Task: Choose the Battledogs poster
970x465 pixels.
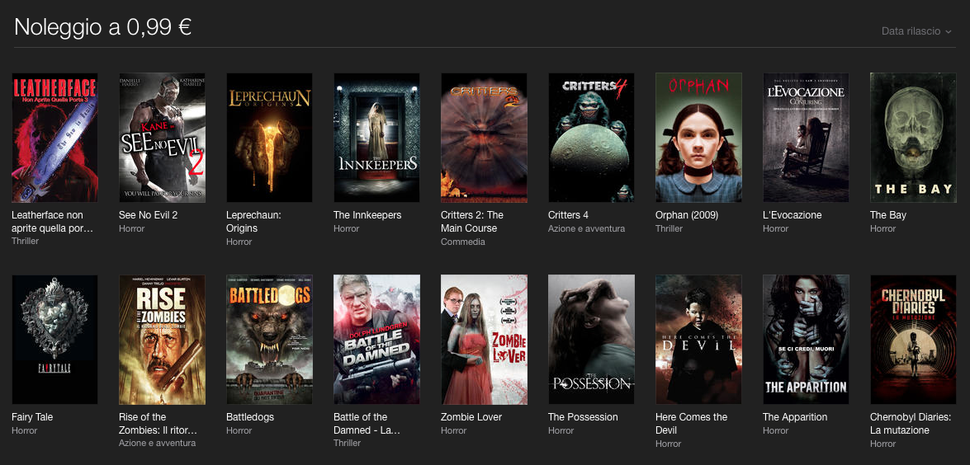Action: point(269,340)
